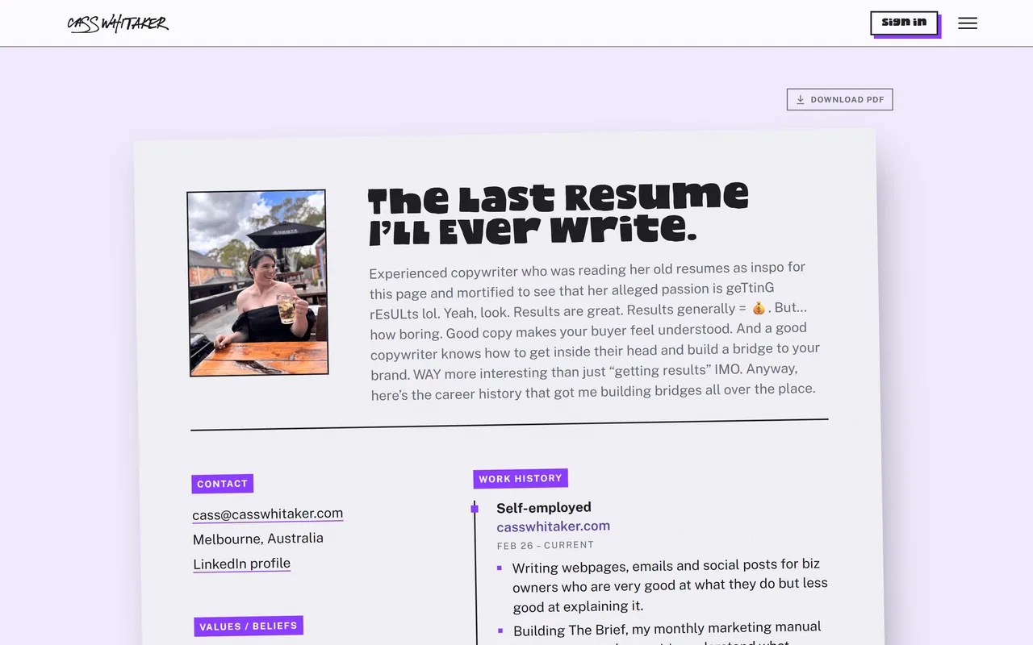This screenshot has width=1033, height=645.
Task: Click the bullet about writing webpages and emails
Action: (669, 586)
